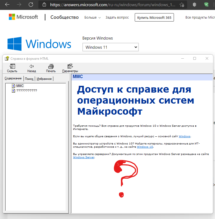Screen dimensions: 215x219
Task: Open the Windows 10 link
Action: pos(145,147)
